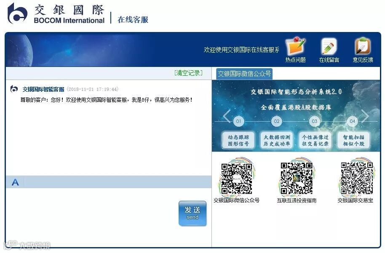Select the 交银国际微信公众号 tab
The height and width of the screenshot is (253, 385).
point(244,74)
